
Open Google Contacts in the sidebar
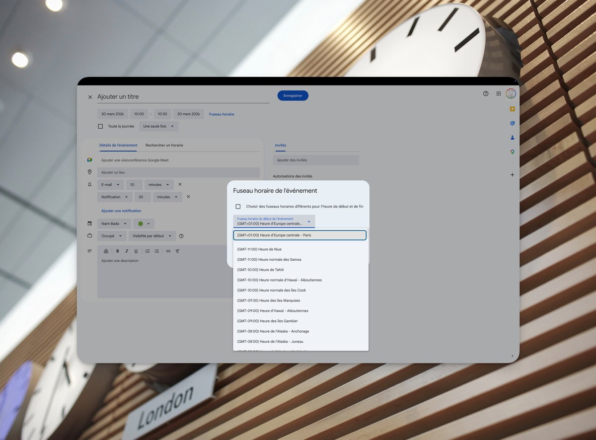point(513,138)
